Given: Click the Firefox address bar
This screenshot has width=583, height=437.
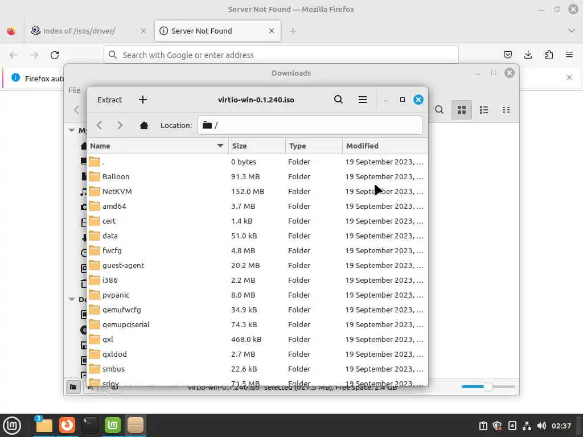Looking at the screenshot, I should click(x=281, y=55).
